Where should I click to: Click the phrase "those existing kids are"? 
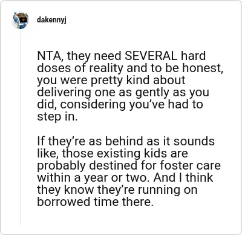click(125, 153)
